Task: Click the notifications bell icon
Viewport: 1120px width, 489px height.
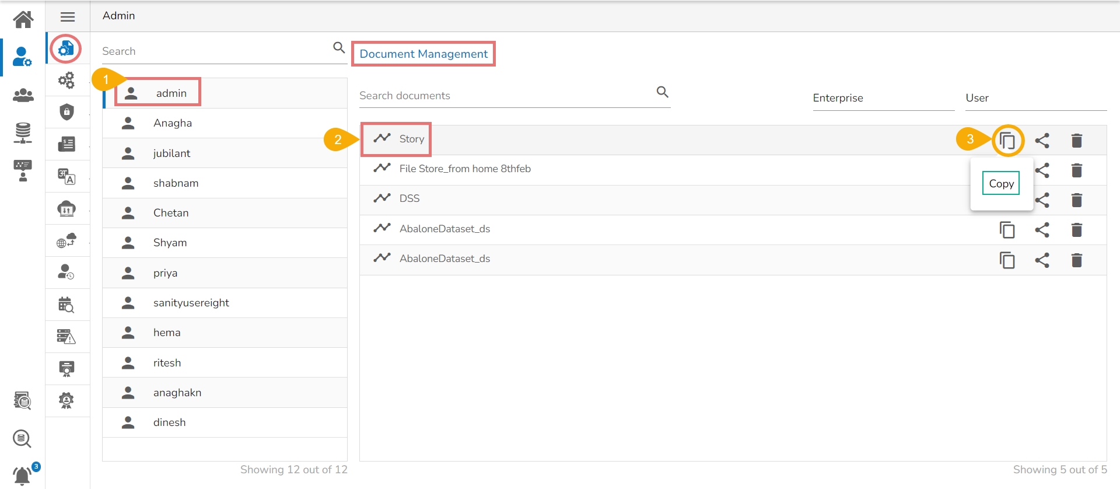Action: (22, 475)
